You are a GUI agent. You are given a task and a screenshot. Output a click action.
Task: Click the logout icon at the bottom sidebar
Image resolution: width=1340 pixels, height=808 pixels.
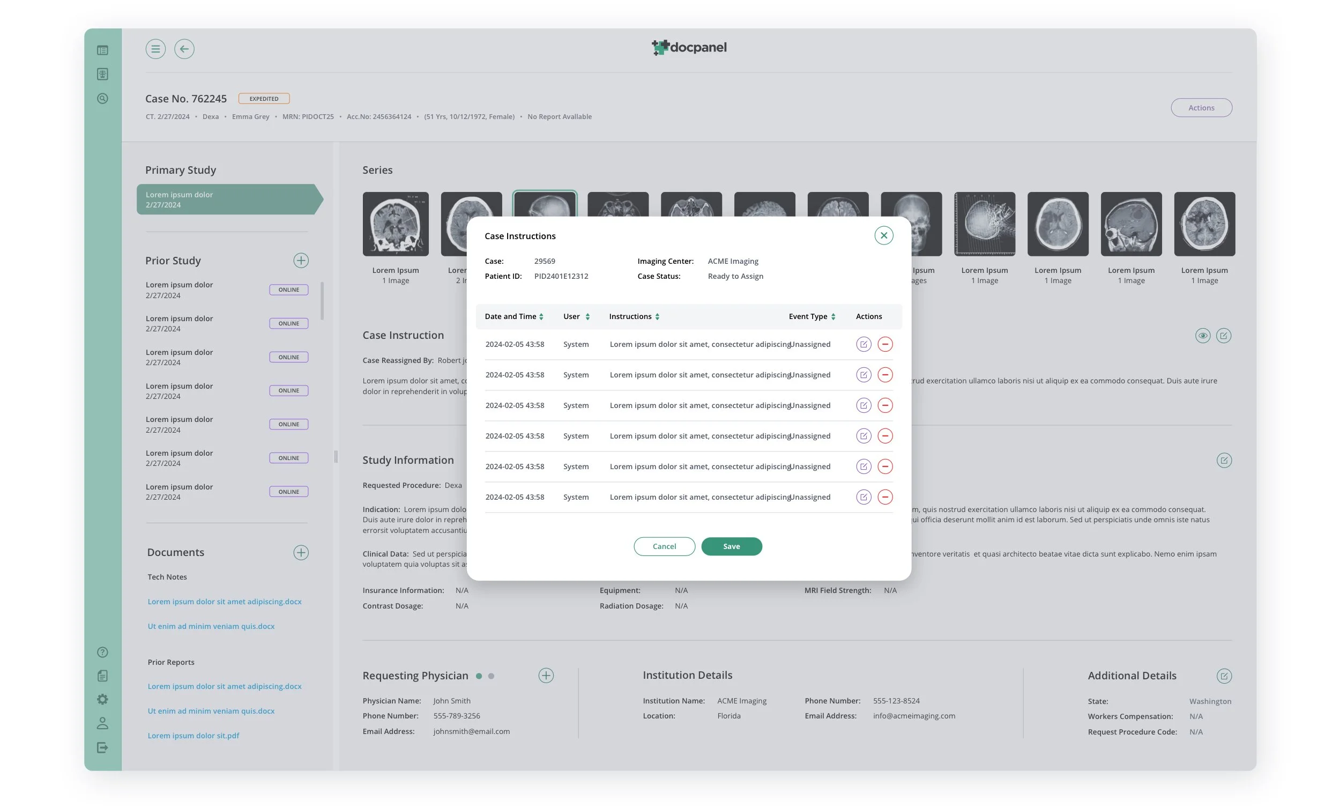tap(102, 747)
